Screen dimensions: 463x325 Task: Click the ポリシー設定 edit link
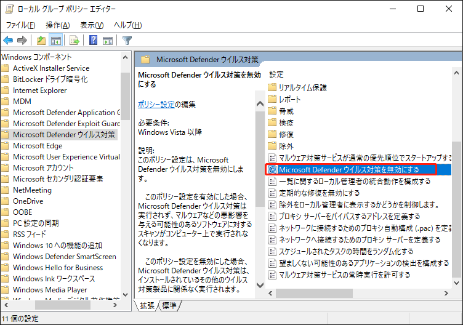(x=156, y=104)
